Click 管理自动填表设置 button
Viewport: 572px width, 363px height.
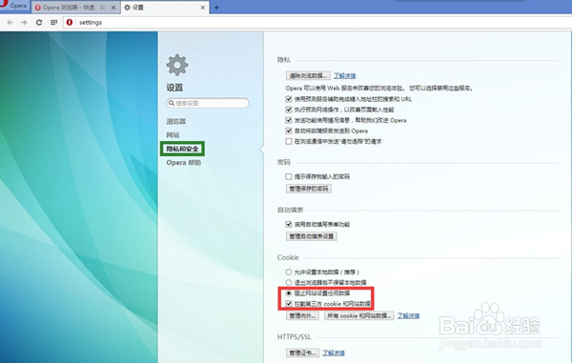312,236
